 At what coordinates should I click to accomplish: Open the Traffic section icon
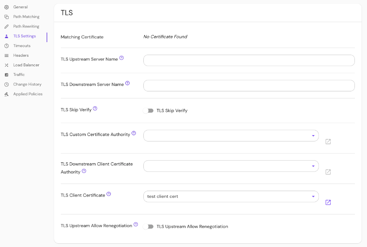[x=6, y=74]
